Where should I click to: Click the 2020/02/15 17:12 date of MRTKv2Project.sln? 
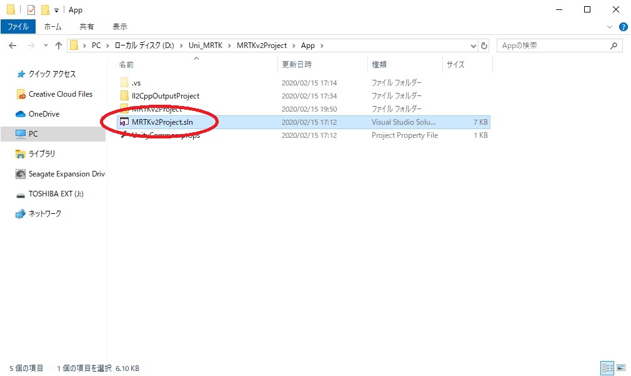[309, 122]
